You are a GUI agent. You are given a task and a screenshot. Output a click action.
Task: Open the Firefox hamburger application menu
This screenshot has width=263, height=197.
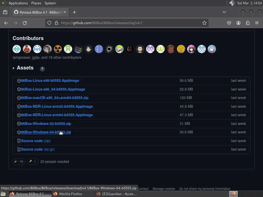(257, 23)
